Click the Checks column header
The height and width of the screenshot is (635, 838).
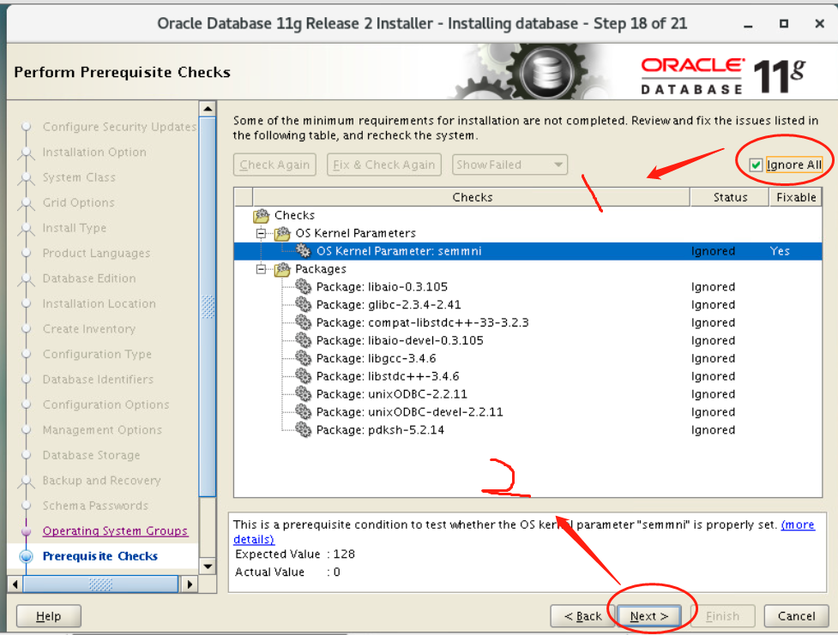472,197
